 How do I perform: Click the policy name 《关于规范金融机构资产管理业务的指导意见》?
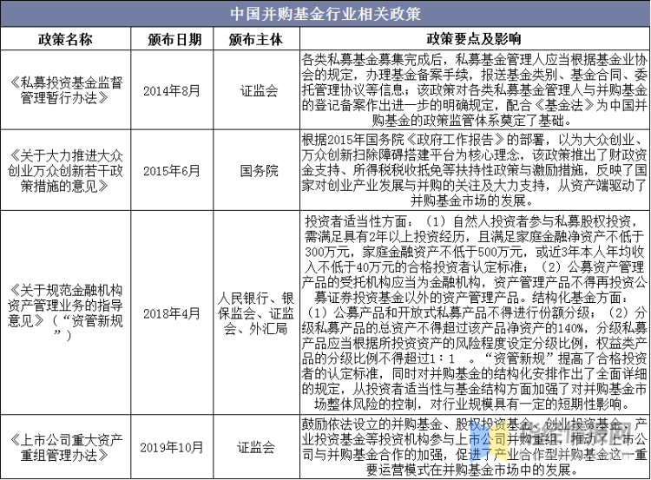click(66, 312)
